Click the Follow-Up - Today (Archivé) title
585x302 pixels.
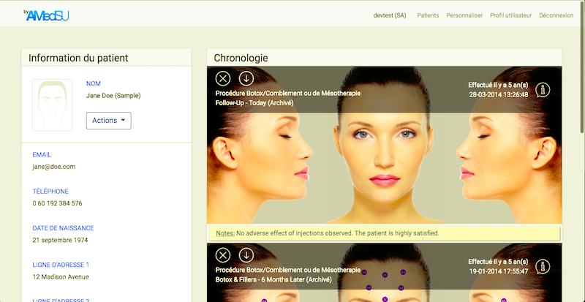point(254,103)
